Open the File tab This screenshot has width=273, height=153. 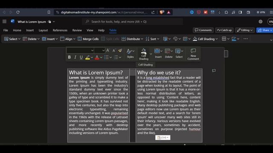(6, 30)
